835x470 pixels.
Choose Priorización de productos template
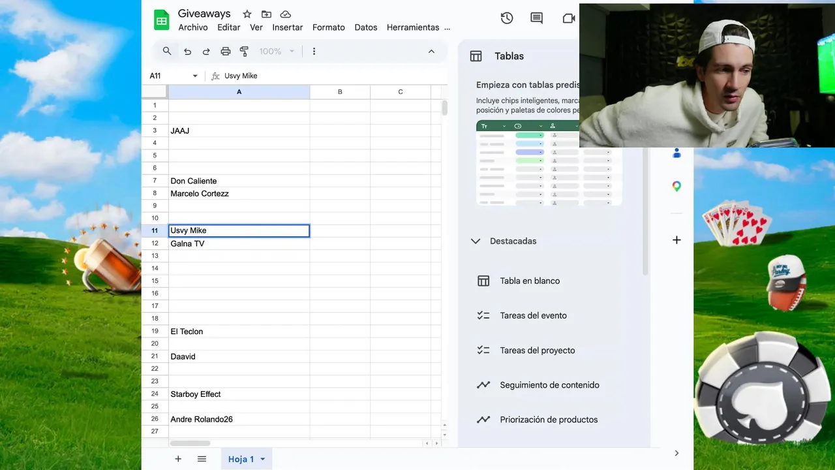(x=548, y=420)
